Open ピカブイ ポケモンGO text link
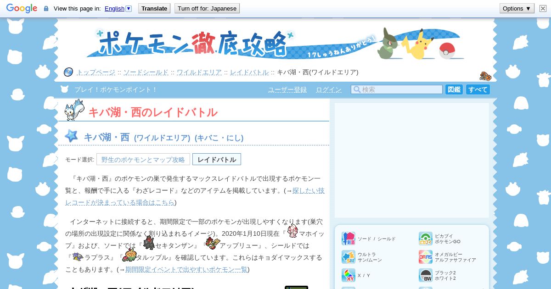The image size is (551, 289). (x=448, y=239)
